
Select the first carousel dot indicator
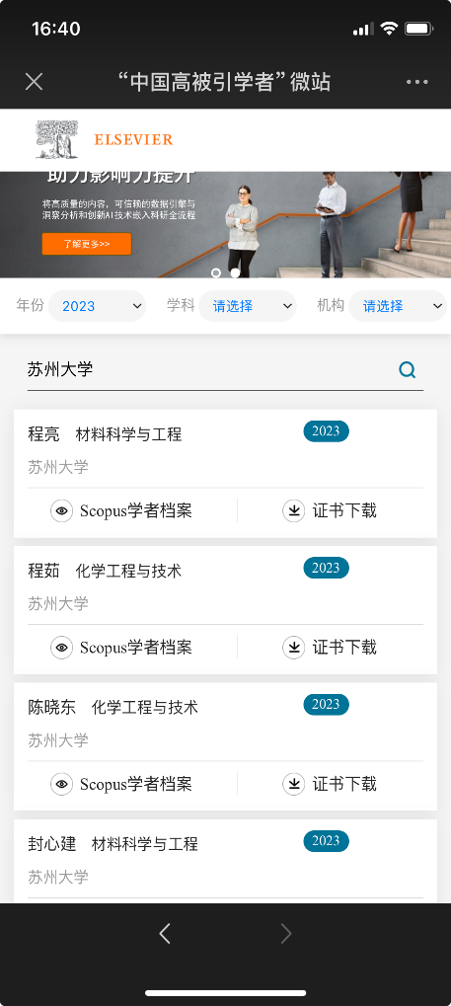[216, 272]
